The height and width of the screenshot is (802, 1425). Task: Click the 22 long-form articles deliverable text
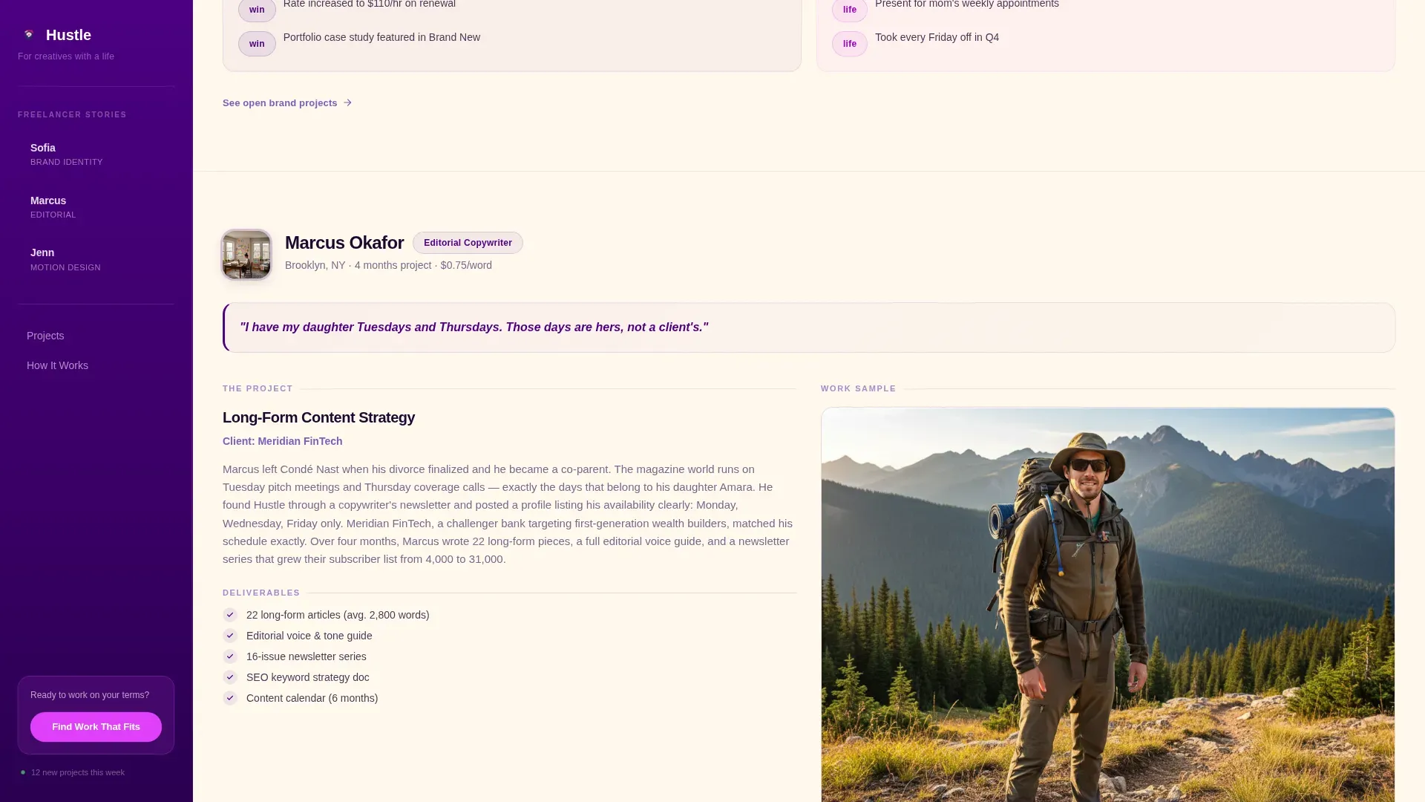tap(338, 615)
